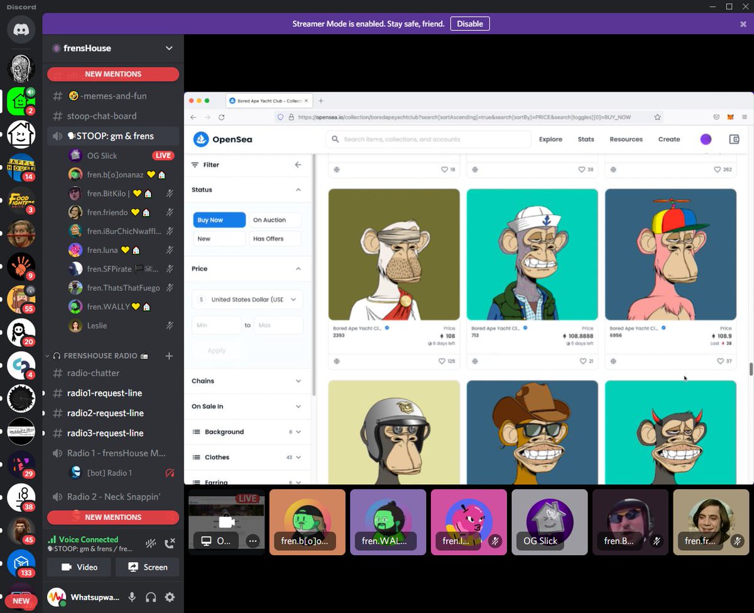Toggle On Auction status filter
The image size is (754, 613).
click(x=275, y=220)
